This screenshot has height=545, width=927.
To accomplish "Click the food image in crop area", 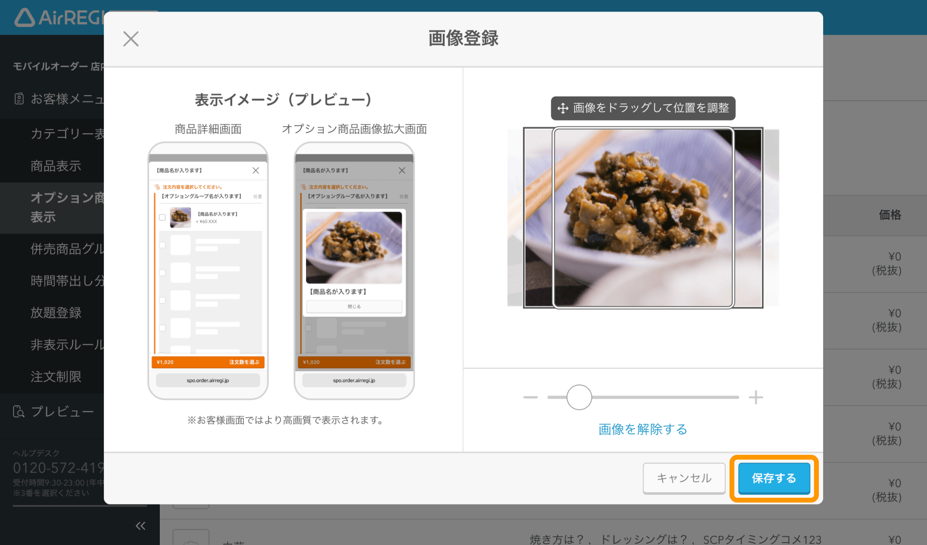I will [x=643, y=218].
